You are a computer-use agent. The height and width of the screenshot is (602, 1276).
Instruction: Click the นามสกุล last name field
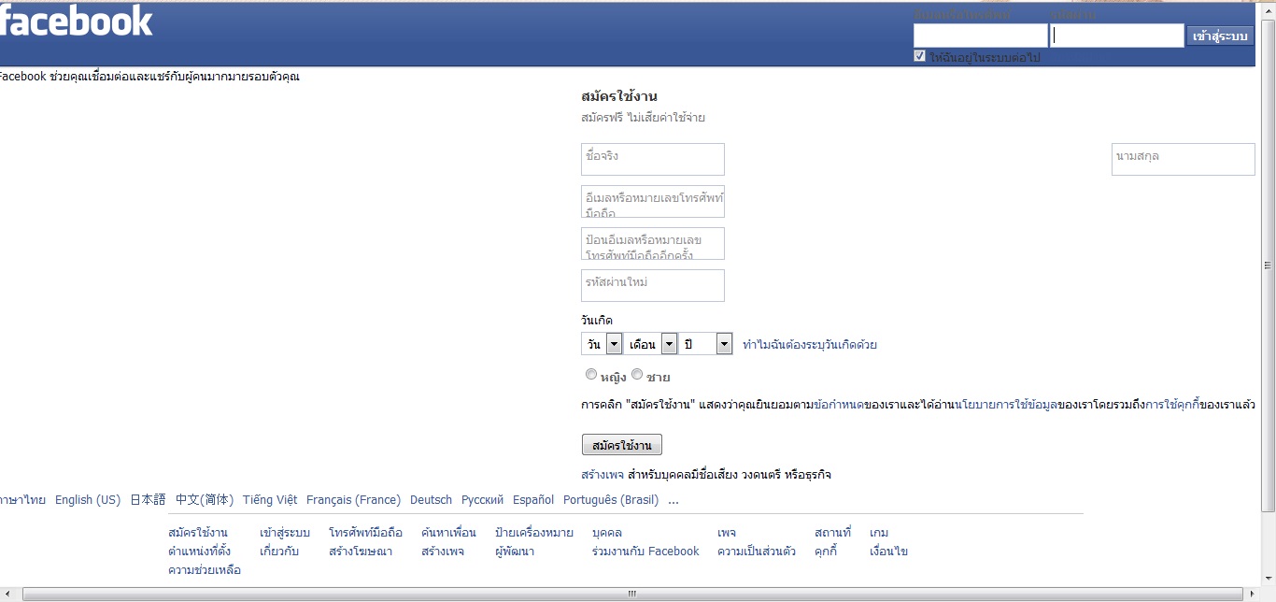coord(1184,159)
